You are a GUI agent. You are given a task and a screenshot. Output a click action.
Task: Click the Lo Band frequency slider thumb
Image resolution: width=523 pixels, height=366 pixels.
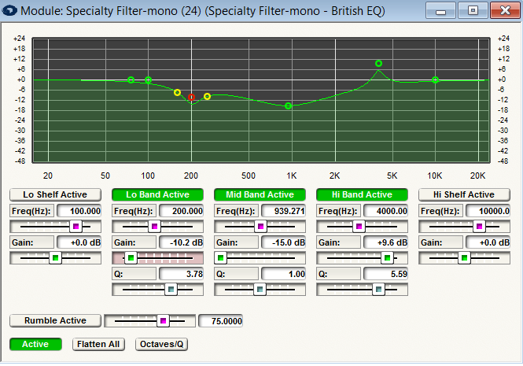pyautogui.click(x=154, y=227)
